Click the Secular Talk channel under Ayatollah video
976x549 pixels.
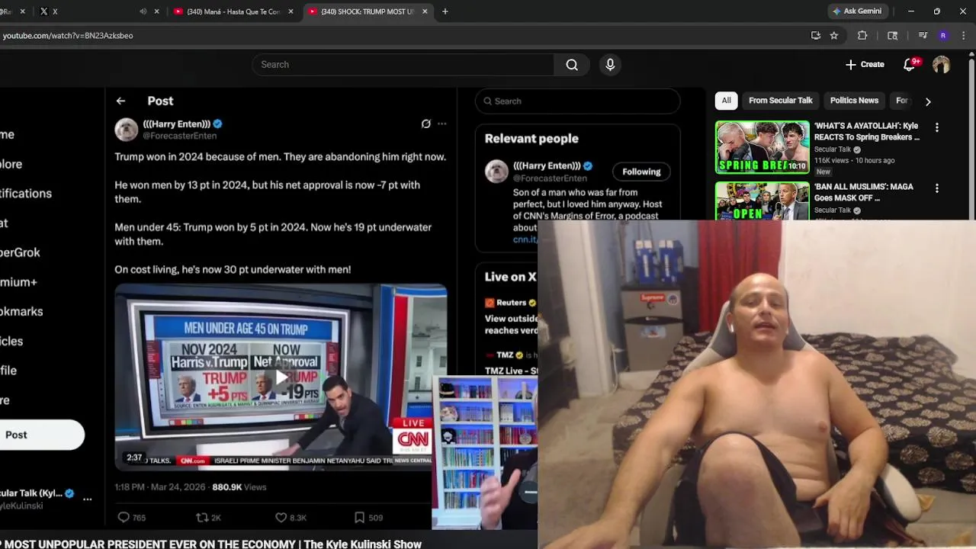[x=832, y=149]
